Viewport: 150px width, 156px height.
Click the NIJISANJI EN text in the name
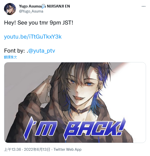click(x=58, y=6)
